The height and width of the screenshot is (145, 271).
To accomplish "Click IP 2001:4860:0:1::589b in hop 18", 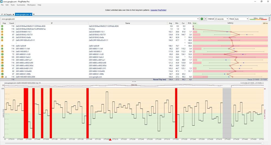I will click(x=24, y=74).
